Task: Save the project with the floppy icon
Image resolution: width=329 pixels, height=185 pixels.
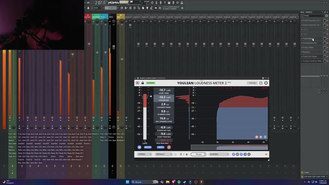Action: (169, 3)
